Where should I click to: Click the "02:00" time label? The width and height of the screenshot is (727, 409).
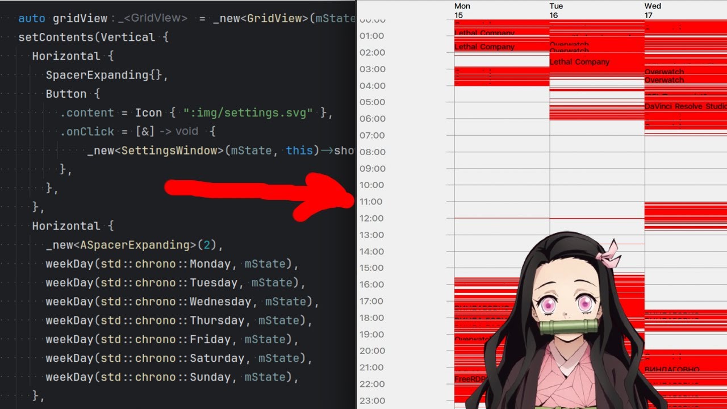click(x=371, y=52)
